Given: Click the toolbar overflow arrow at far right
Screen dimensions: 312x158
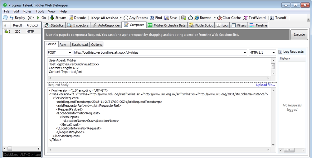Looking at the screenshot, I should pos(309,20).
